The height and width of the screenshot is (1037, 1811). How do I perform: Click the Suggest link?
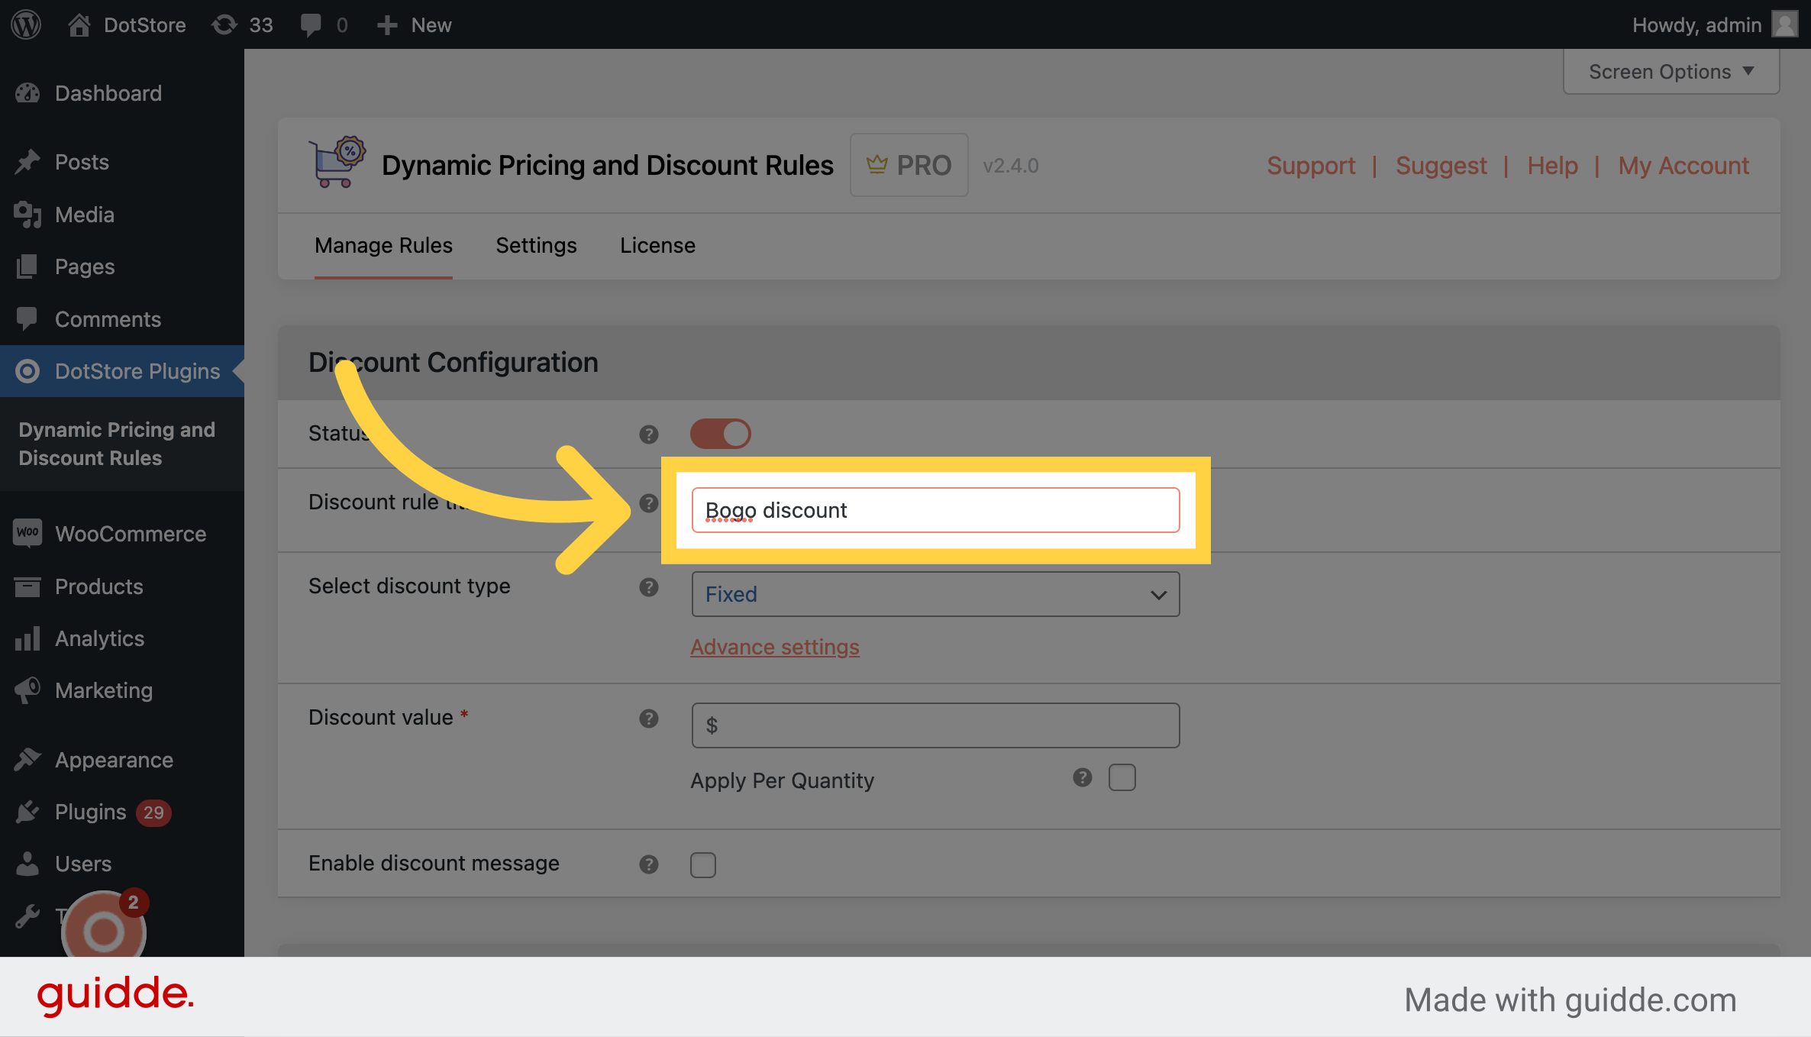[1441, 165]
